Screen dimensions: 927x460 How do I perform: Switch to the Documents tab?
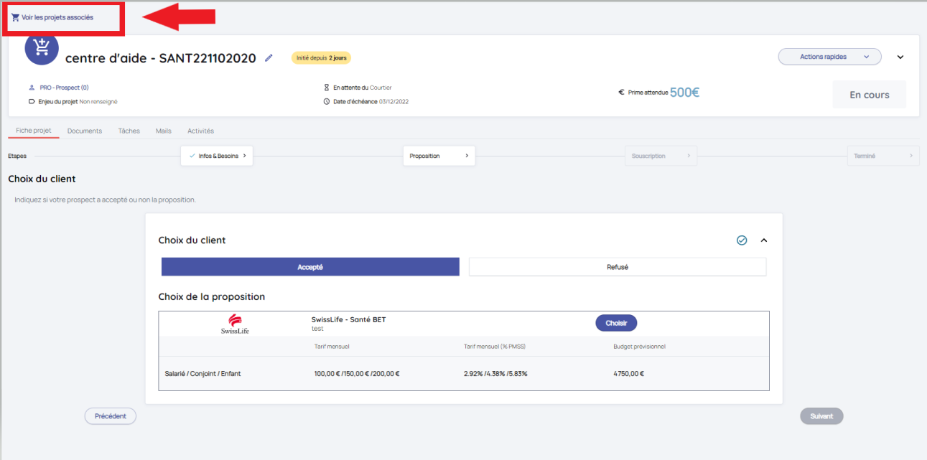click(x=85, y=131)
